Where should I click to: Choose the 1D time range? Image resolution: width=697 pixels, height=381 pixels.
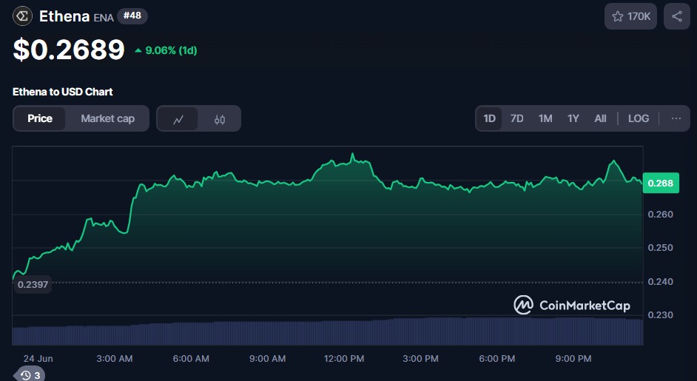pos(489,118)
